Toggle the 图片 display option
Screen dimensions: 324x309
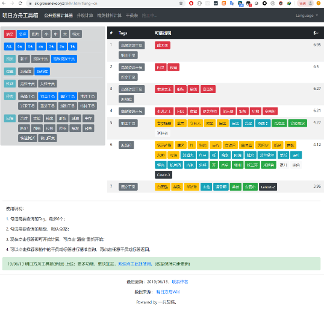pyautogui.click(x=36, y=34)
